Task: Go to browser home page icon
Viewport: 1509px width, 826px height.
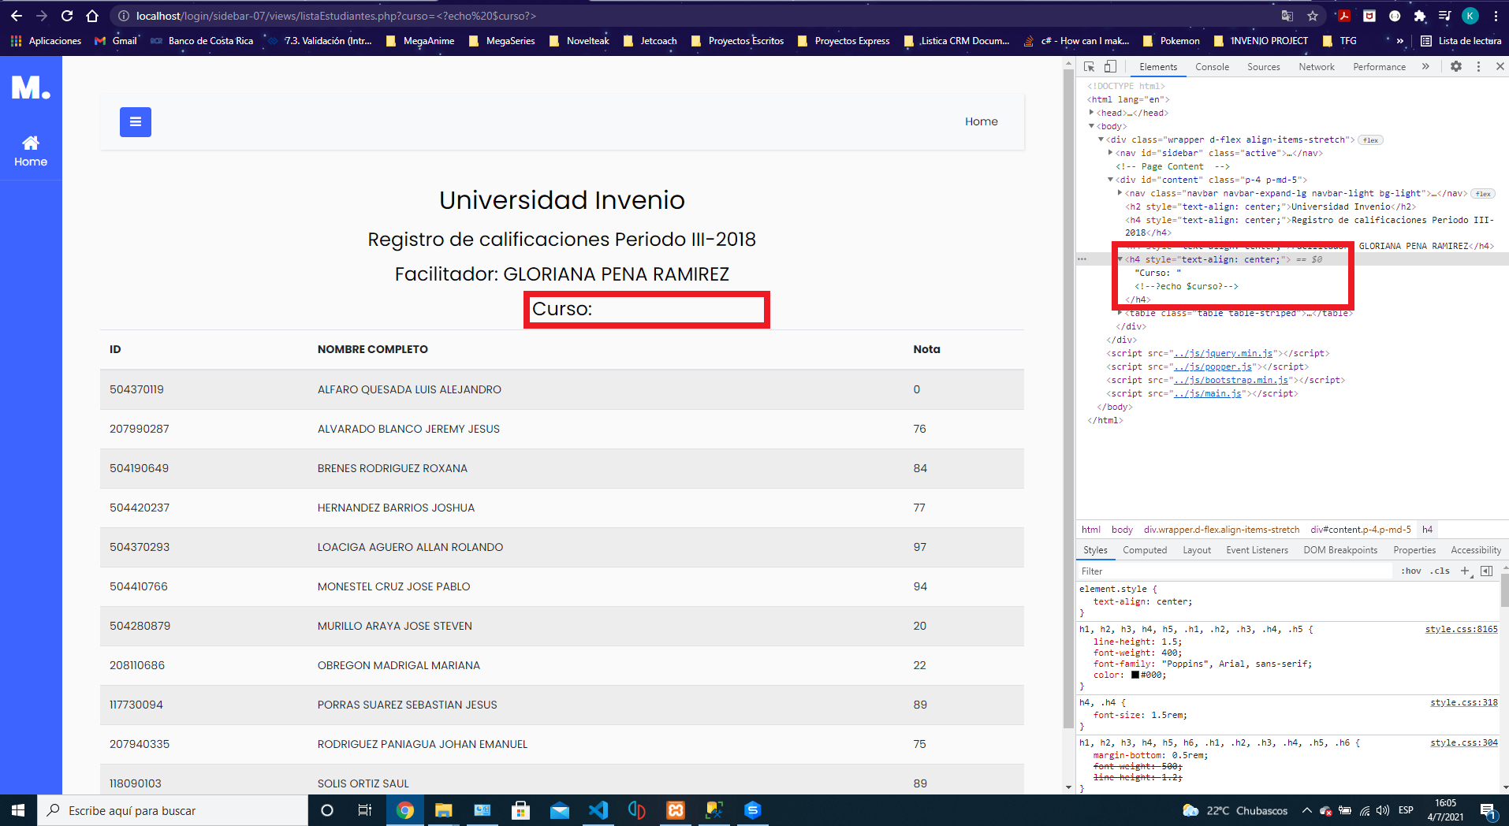Action: tap(92, 16)
